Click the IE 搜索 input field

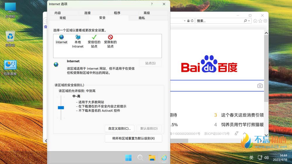[219, 21]
